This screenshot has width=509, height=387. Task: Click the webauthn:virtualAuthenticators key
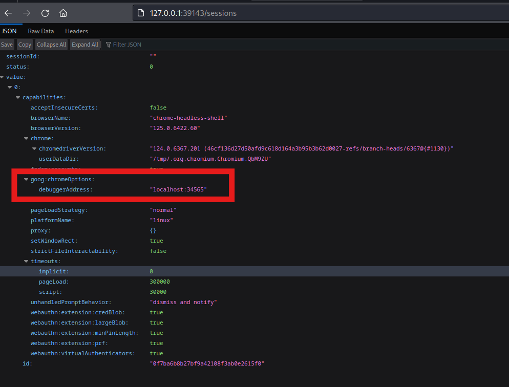(83, 354)
